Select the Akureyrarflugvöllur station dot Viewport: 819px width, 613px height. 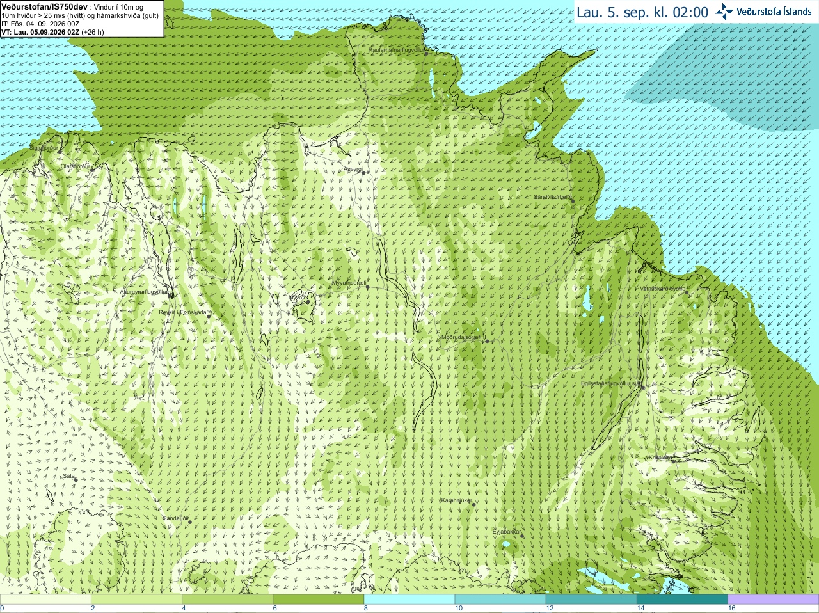click(x=171, y=296)
